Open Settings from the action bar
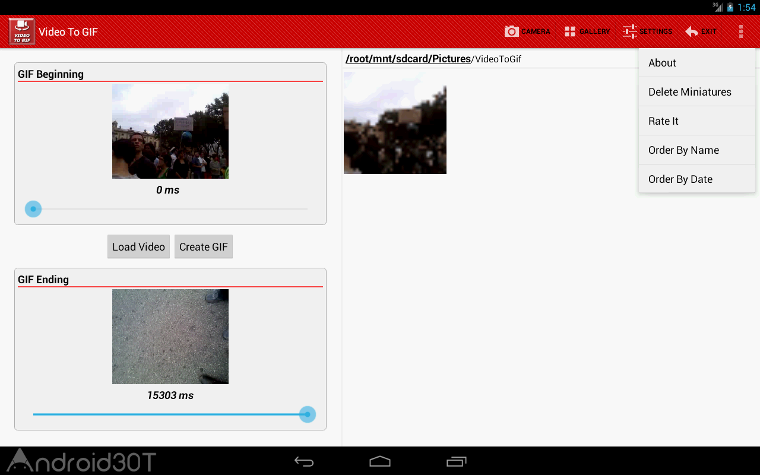This screenshot has width=760, height=475. [x=647, y=31]
